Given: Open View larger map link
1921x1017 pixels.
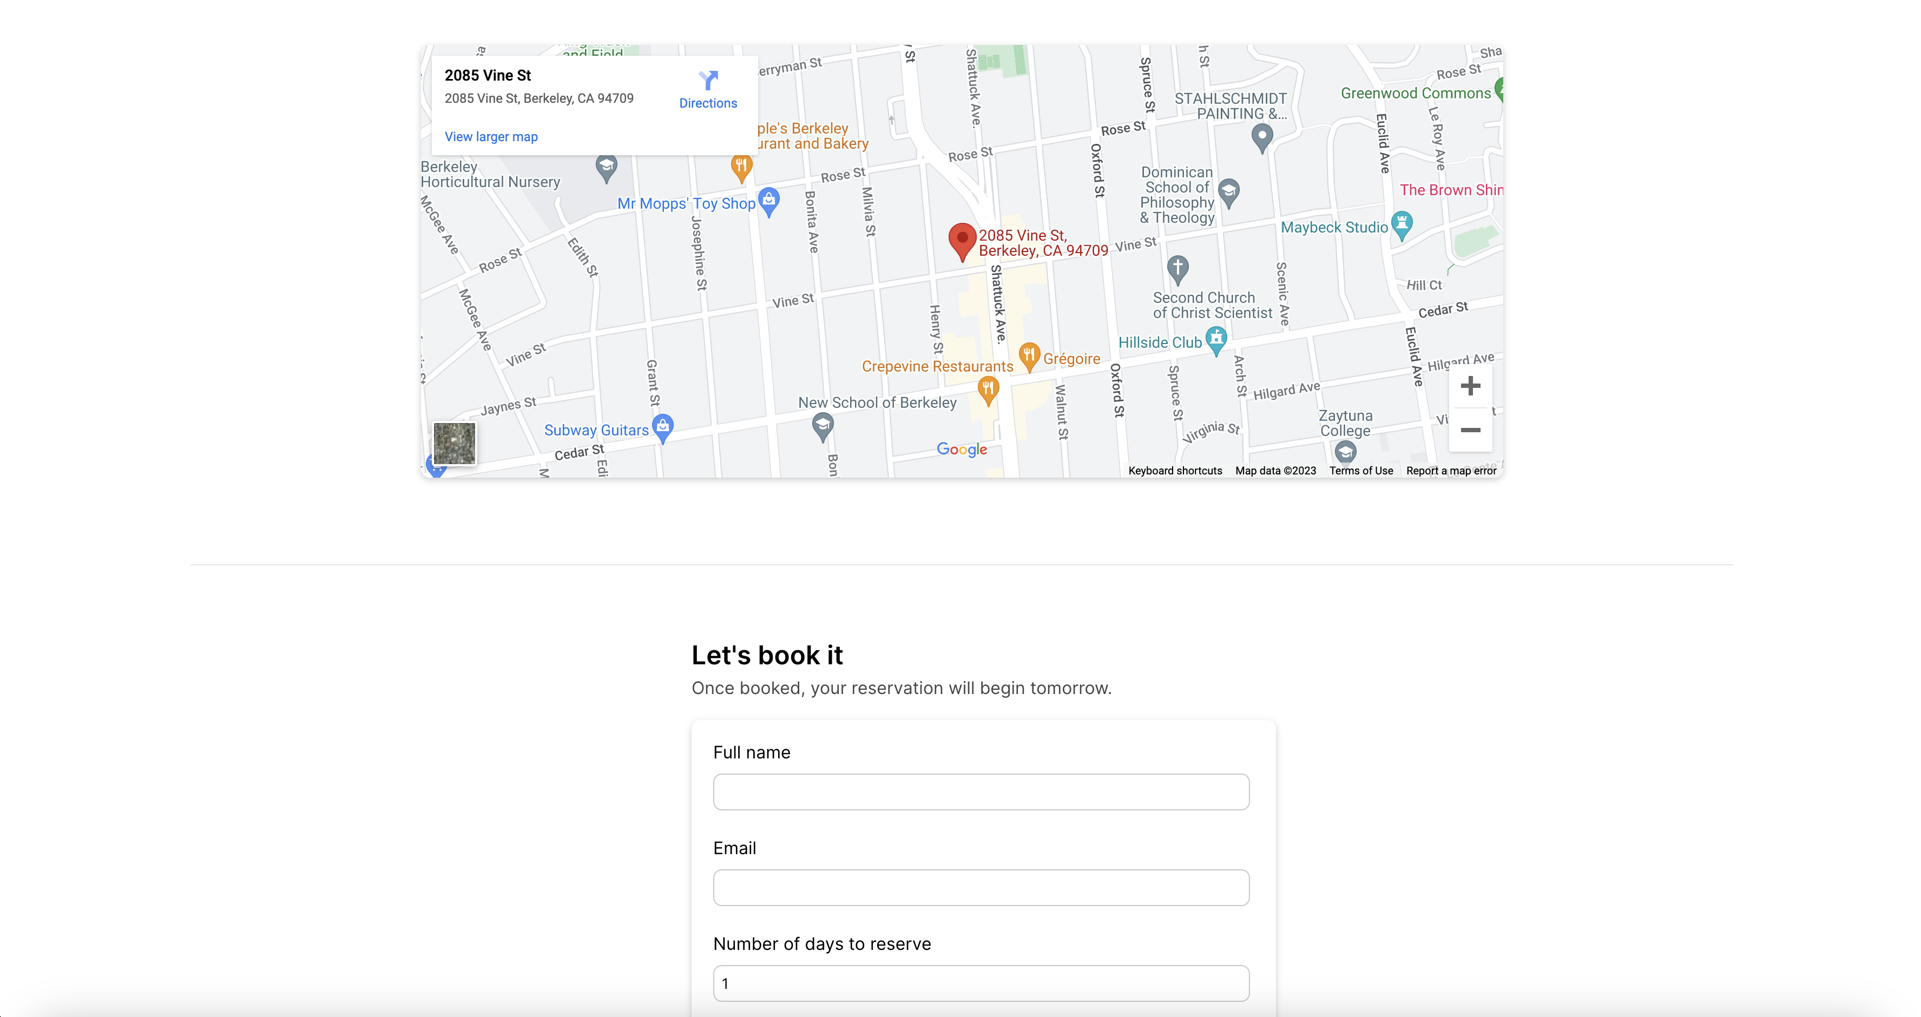Looking at the screenshot, I should pyautogui.click(x=491, y=136).
